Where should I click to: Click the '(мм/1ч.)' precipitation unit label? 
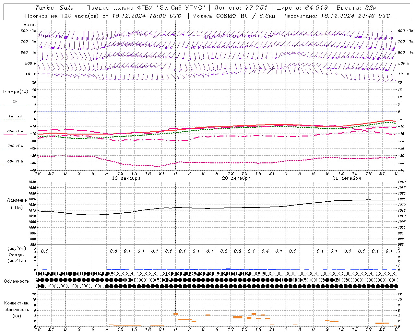tap(17, 261)
